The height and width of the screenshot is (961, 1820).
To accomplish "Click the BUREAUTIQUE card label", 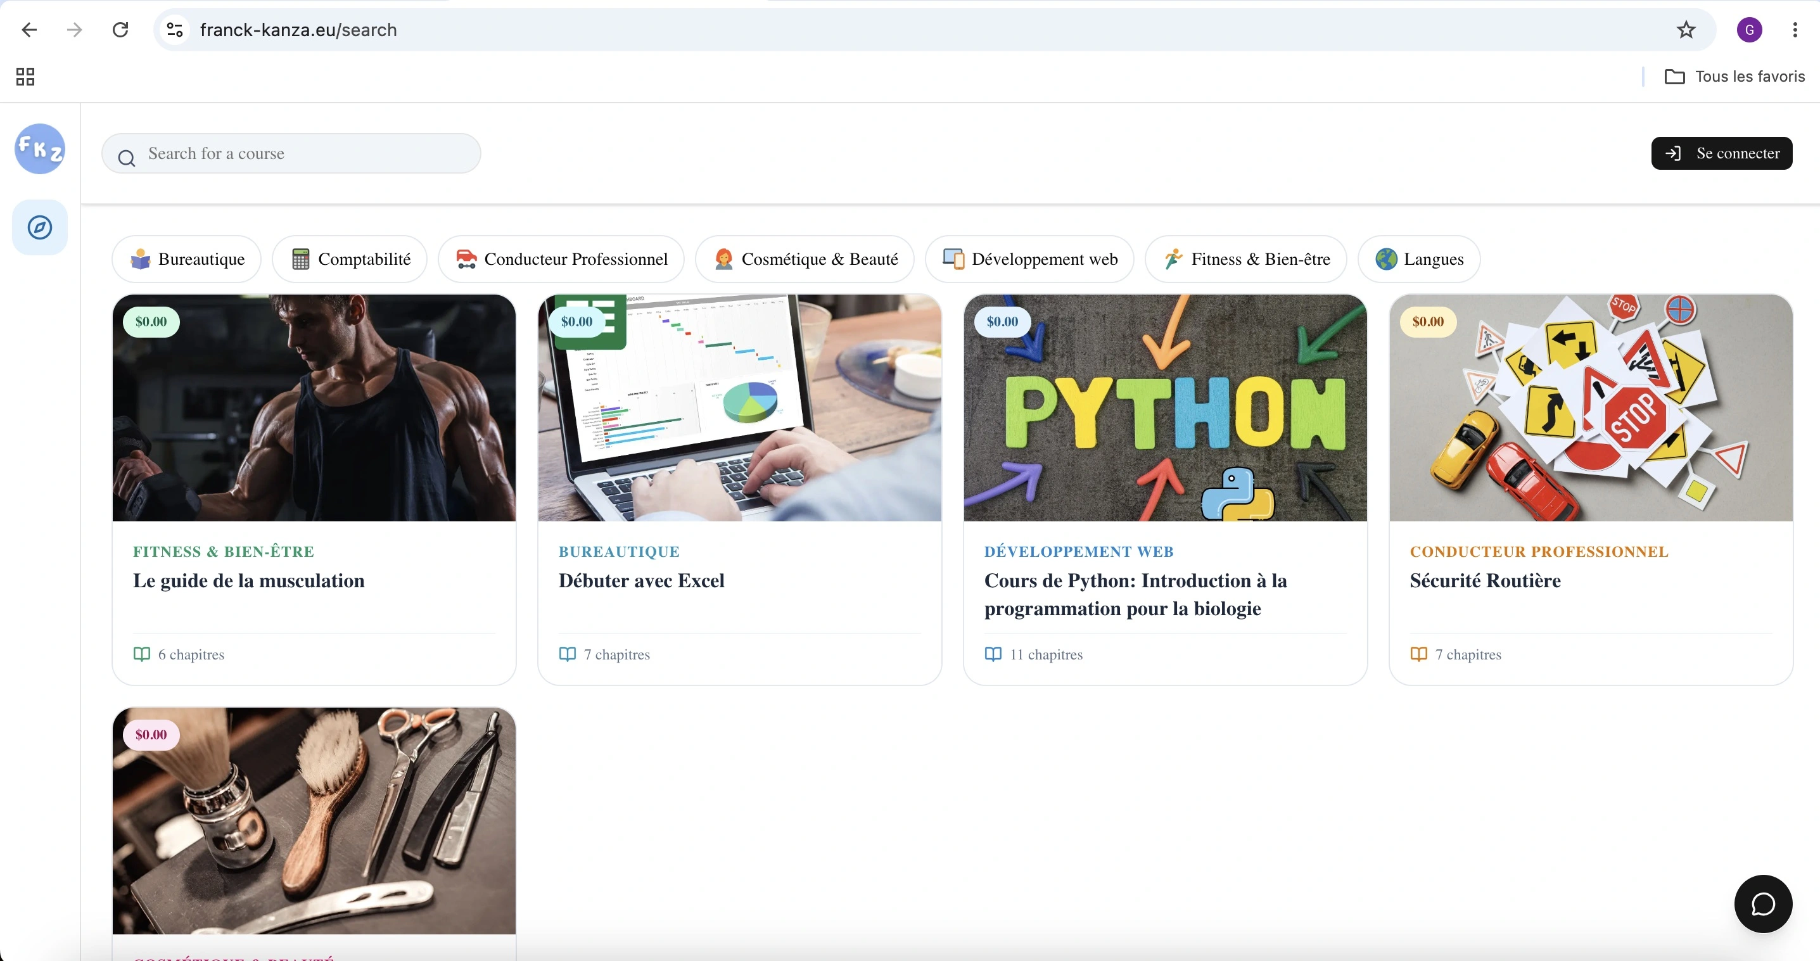I will pos(619,552).
